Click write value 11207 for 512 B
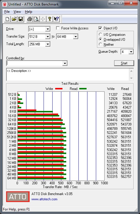Viewport: 140px width, 214px height. coord(113,95)
